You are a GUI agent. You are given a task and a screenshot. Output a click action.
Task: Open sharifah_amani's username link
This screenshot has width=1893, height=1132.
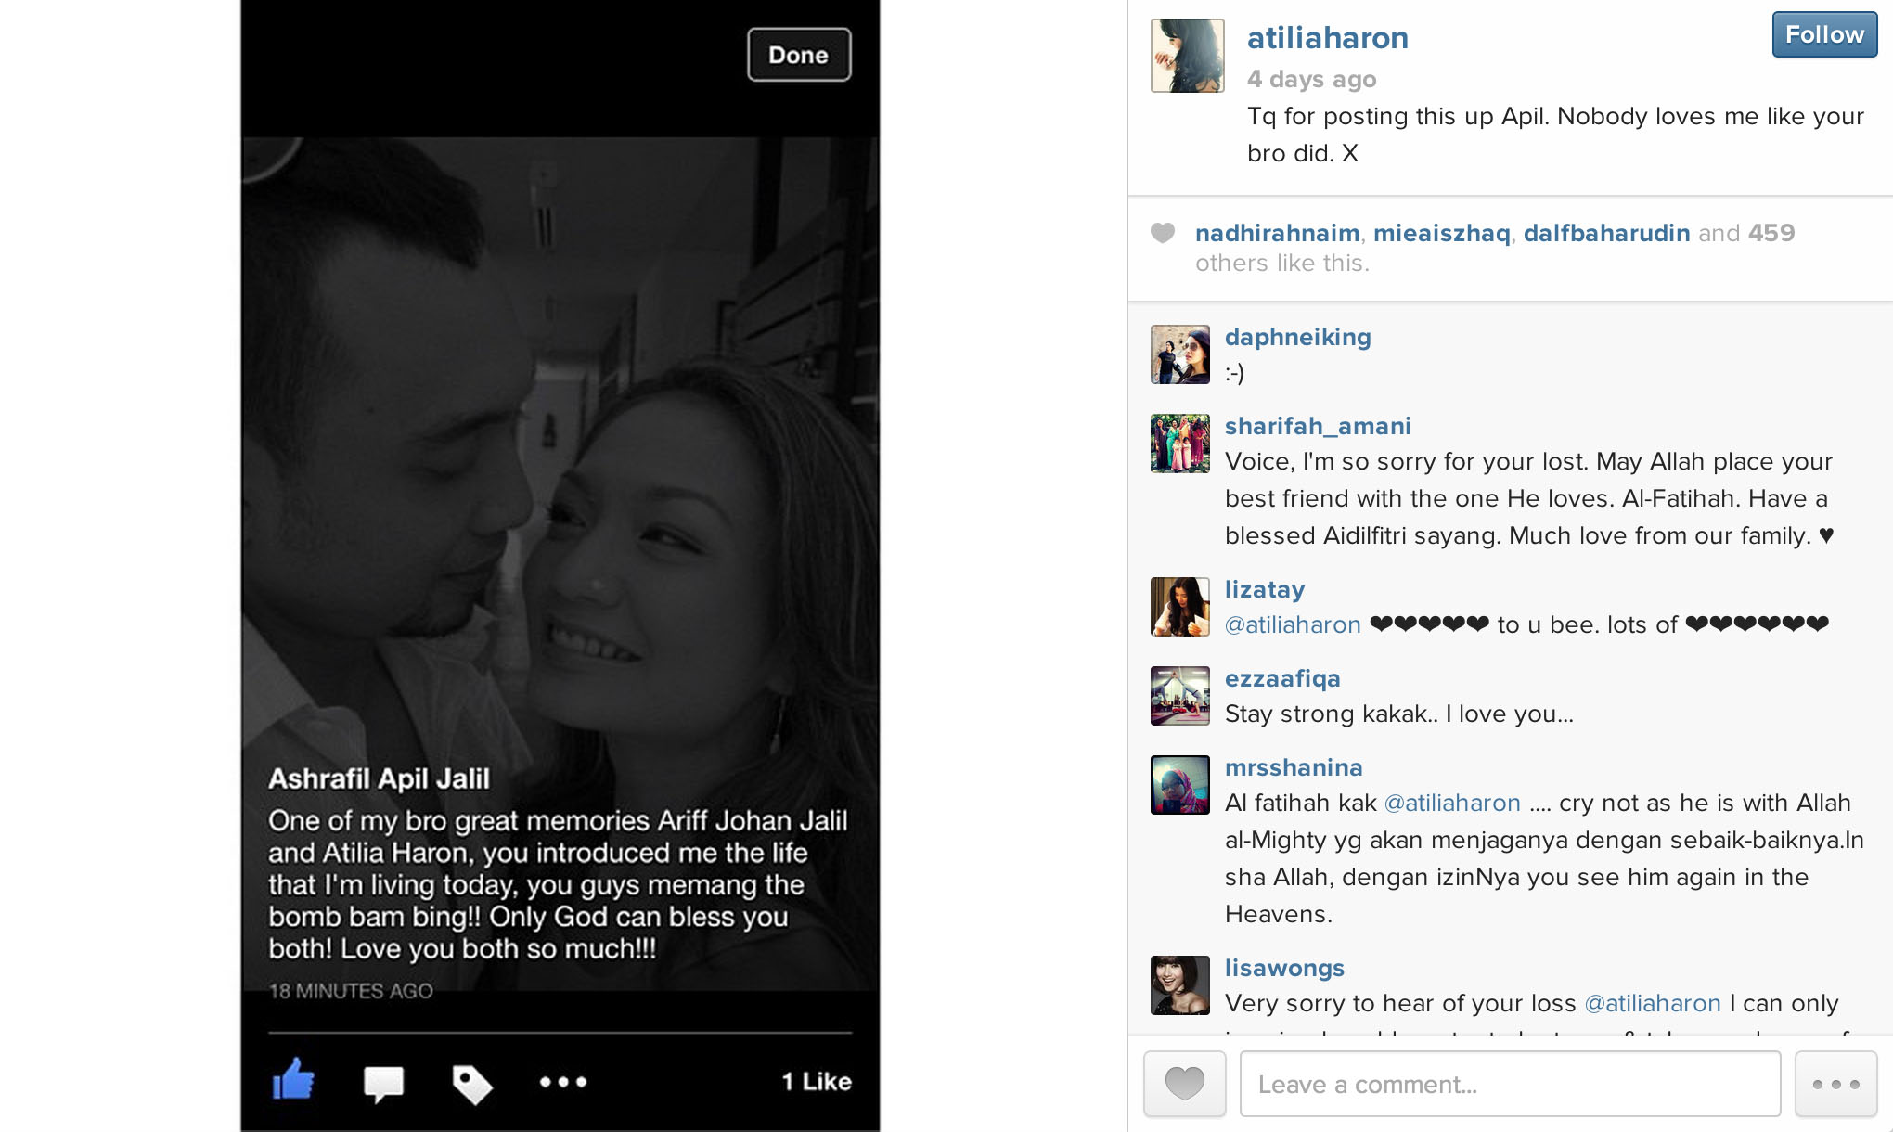click(x=1317, y=426)
